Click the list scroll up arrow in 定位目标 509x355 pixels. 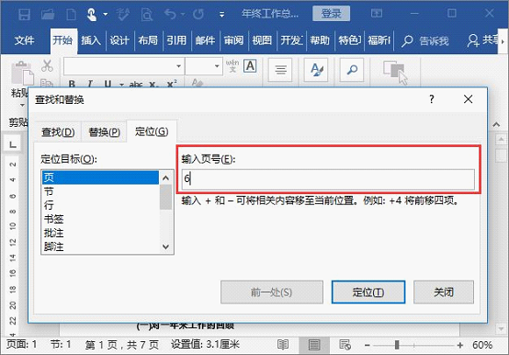(166, 177)
